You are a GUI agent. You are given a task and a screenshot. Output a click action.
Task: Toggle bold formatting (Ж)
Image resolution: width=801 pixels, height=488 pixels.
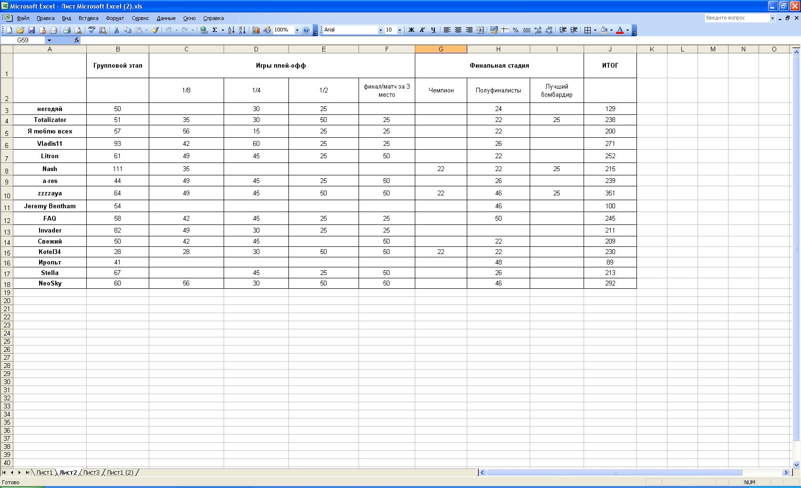(411, 30)
